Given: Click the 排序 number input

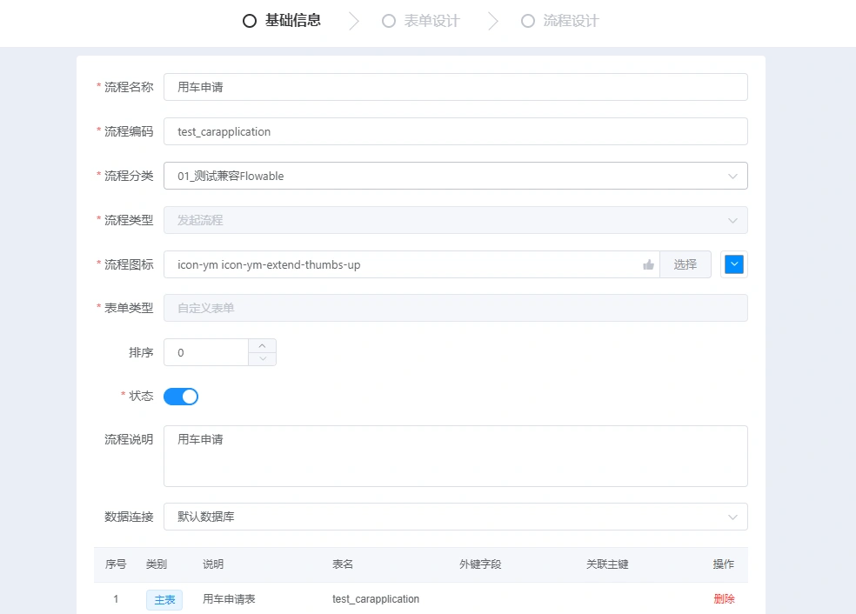Looking at the screenshot, I should (206, 352).
